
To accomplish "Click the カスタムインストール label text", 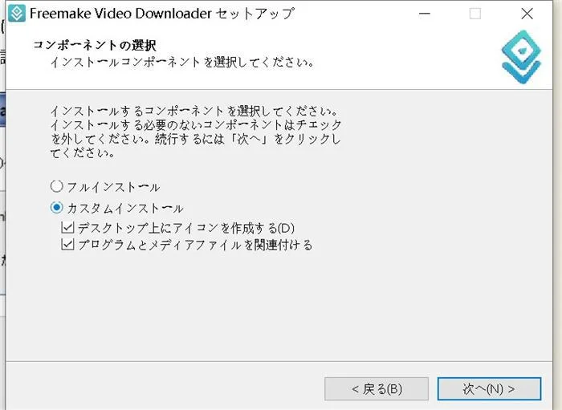I will click(x=124, y=208).
